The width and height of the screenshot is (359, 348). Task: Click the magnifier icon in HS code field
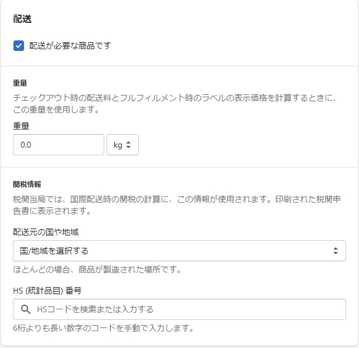click(25, 309)
